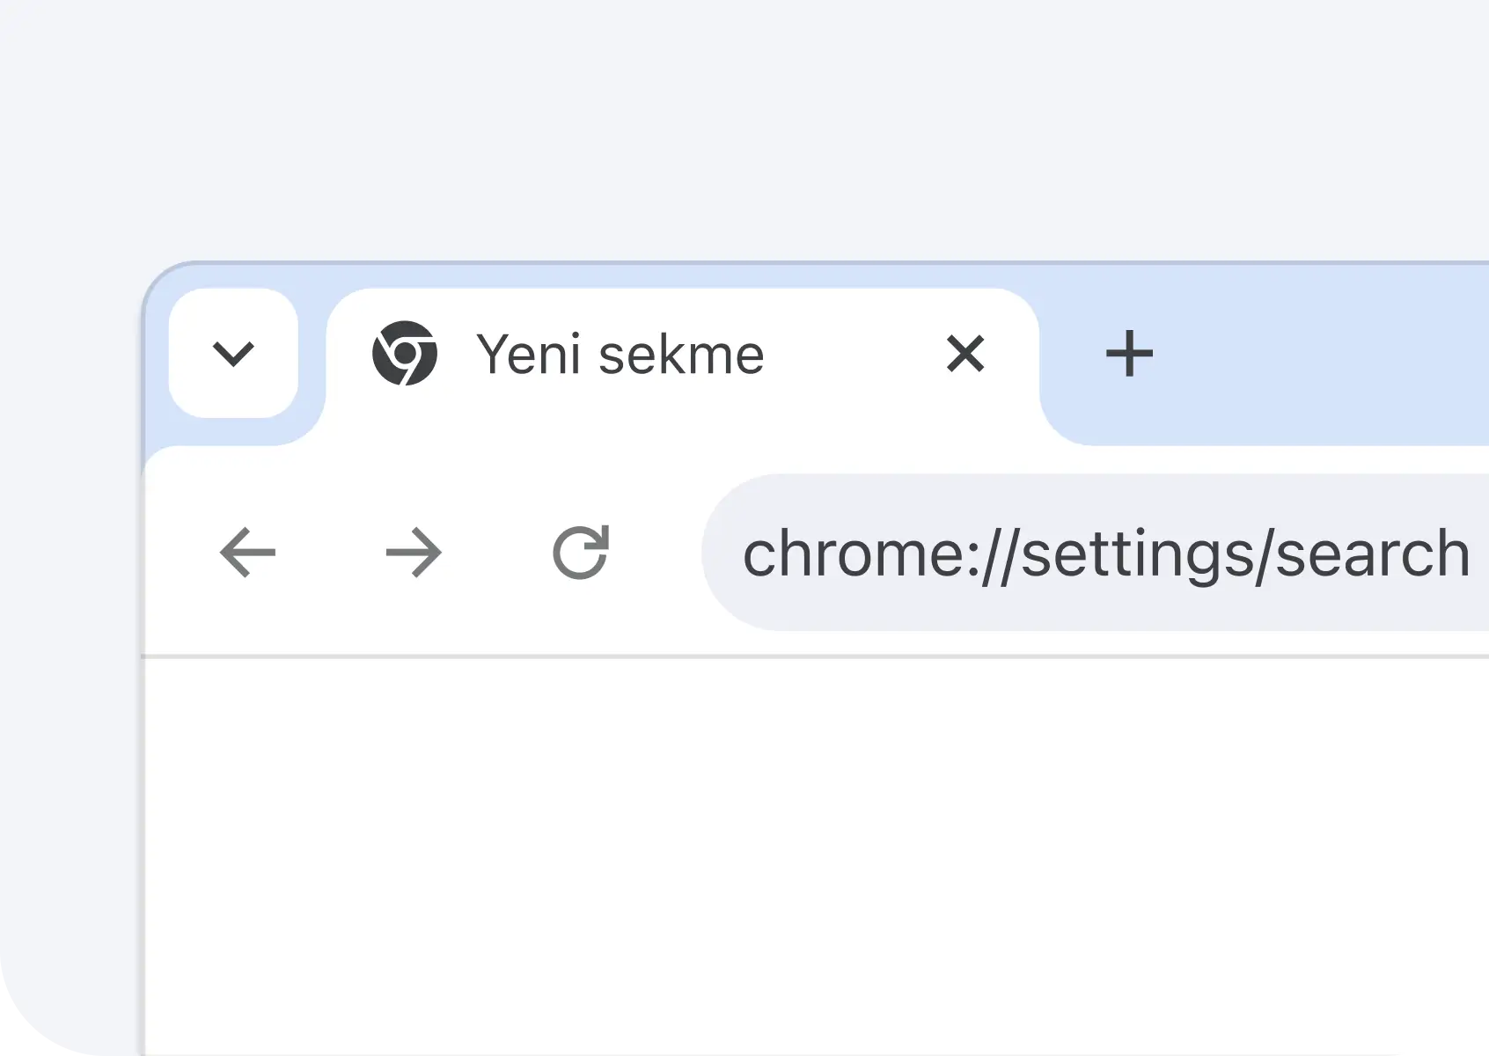Focus the chrome://settings/search address bar
1489x1056 pixels.
tap(1095, 553)
